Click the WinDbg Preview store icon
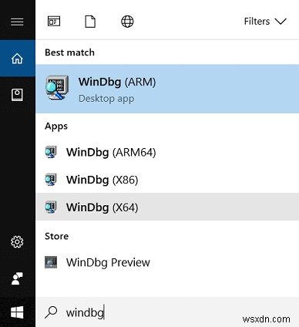Viewport: 299px width, 327px height. click(51, 262)
